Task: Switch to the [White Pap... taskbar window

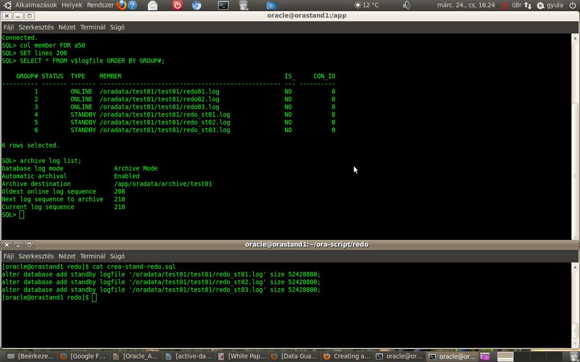Action: coord(242,356)
